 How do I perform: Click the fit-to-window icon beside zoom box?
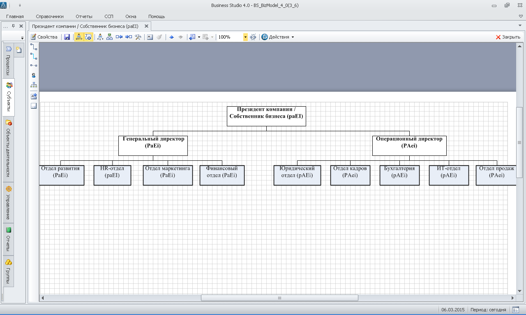click(x=253, y=37)
